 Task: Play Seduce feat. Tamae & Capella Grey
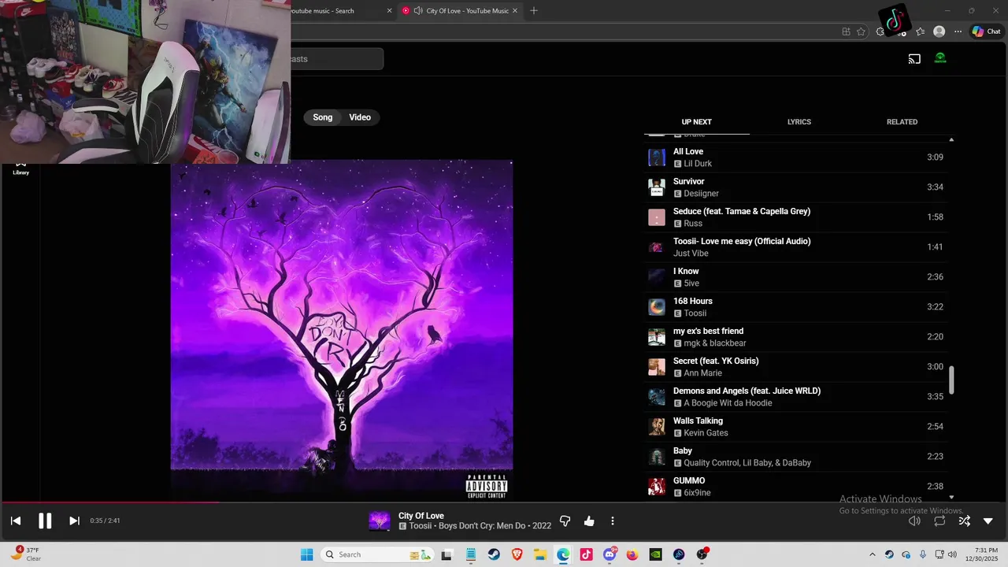coord(797,217)
